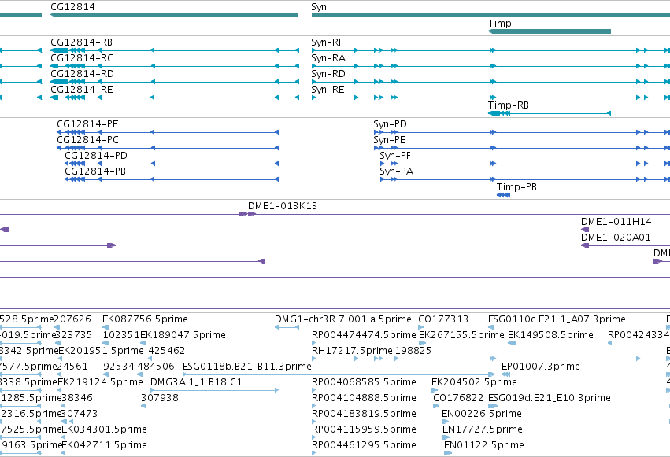Screen dimensions: 670x457
Task: Select the EN00226.5prime EST
Action: (482, 414)
